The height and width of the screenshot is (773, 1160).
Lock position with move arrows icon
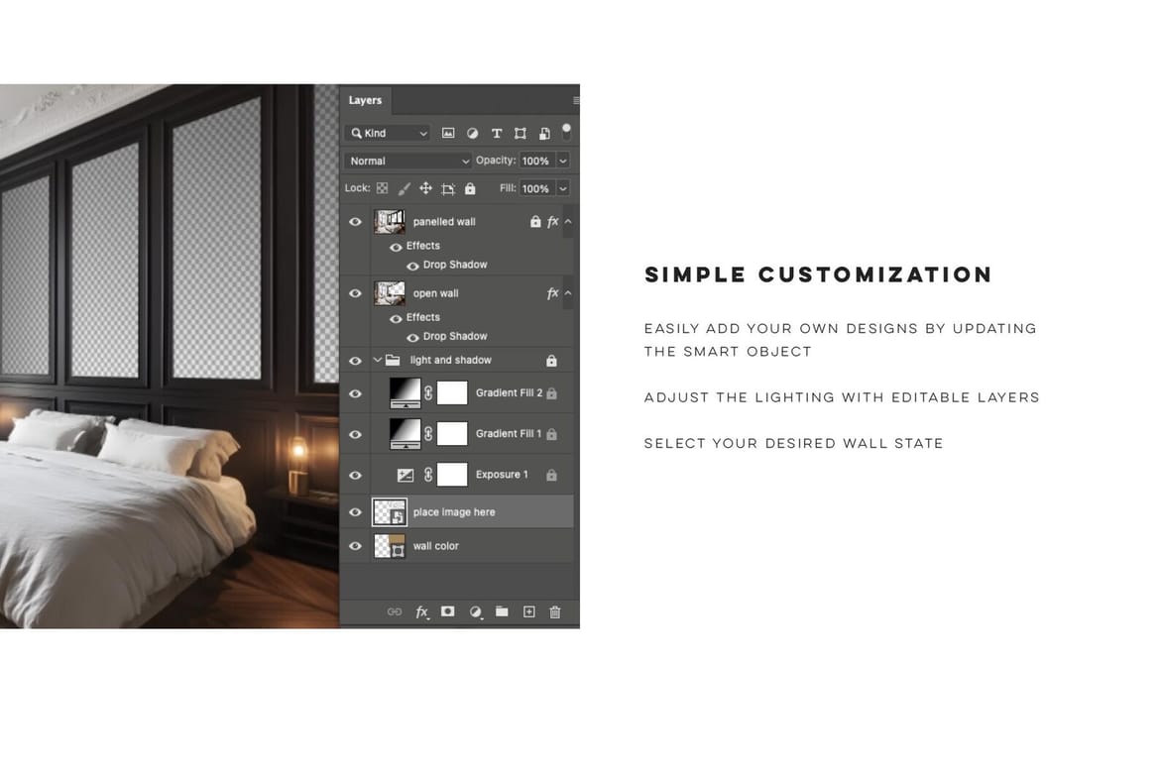point(425,188)
